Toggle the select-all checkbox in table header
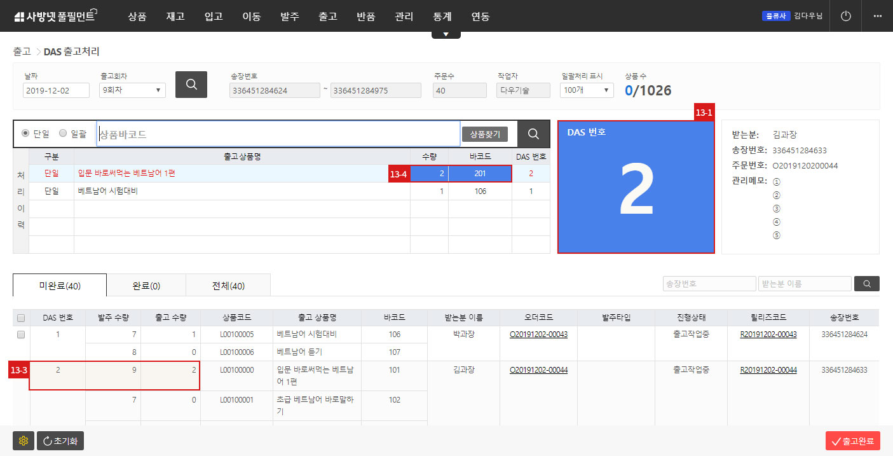 pyautogui.click(x=21, y=317)
